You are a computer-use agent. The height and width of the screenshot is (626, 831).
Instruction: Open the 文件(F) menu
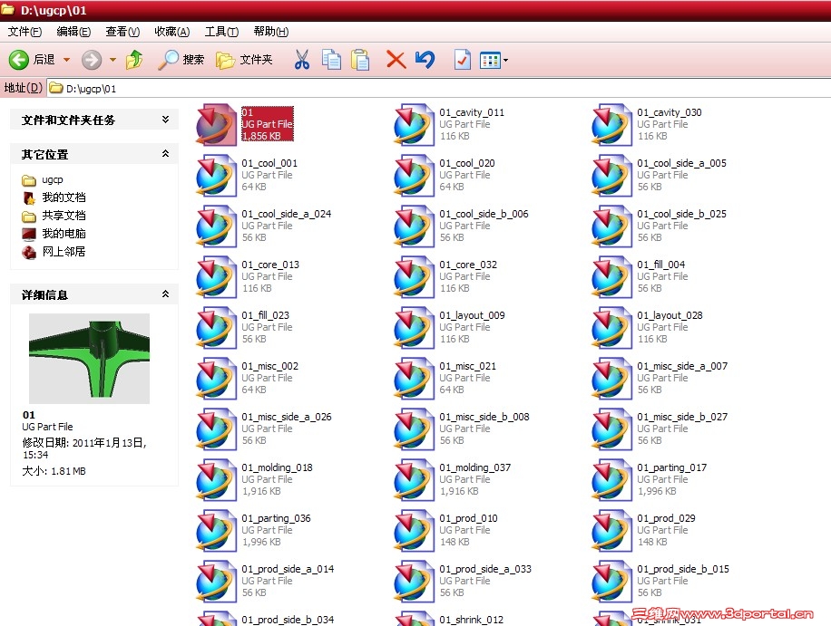[x=24, y=31]
